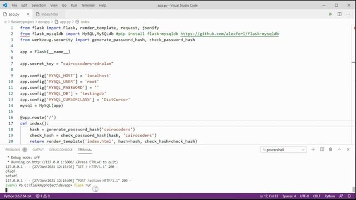Click devapp folder in breadcrumb
Screen dimensions: 356x200
pyautogui.click(x=44, y=22)
